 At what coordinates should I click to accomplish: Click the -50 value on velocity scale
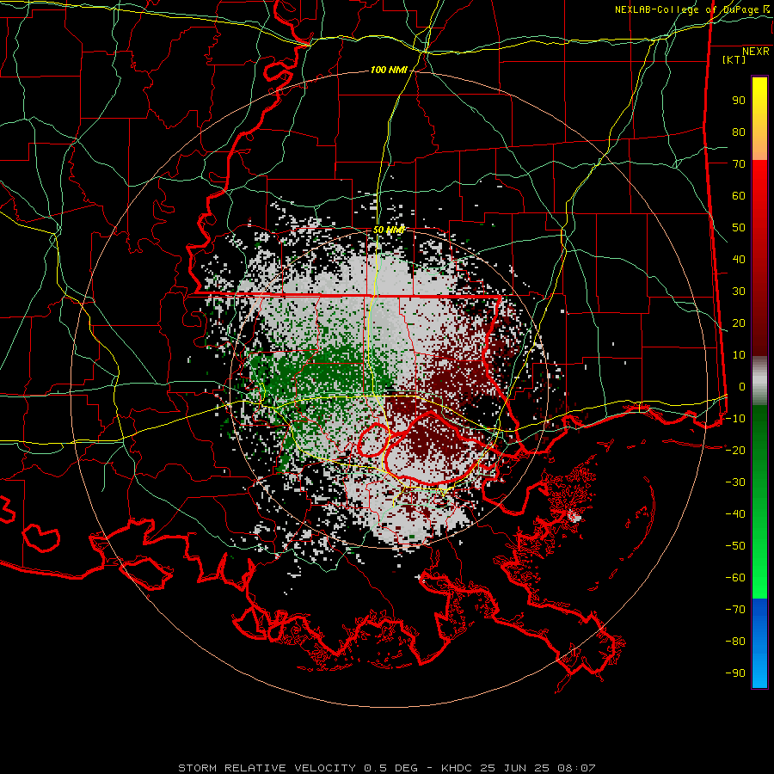[735, 545]
